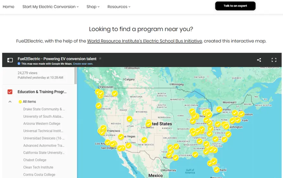The image size is (283, 178).
Task: Click the yellow All items marker icon
Action: coord(20,102)
